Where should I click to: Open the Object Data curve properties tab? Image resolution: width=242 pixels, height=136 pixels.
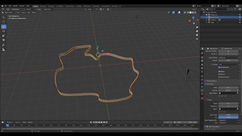click(x=202, y=90)
